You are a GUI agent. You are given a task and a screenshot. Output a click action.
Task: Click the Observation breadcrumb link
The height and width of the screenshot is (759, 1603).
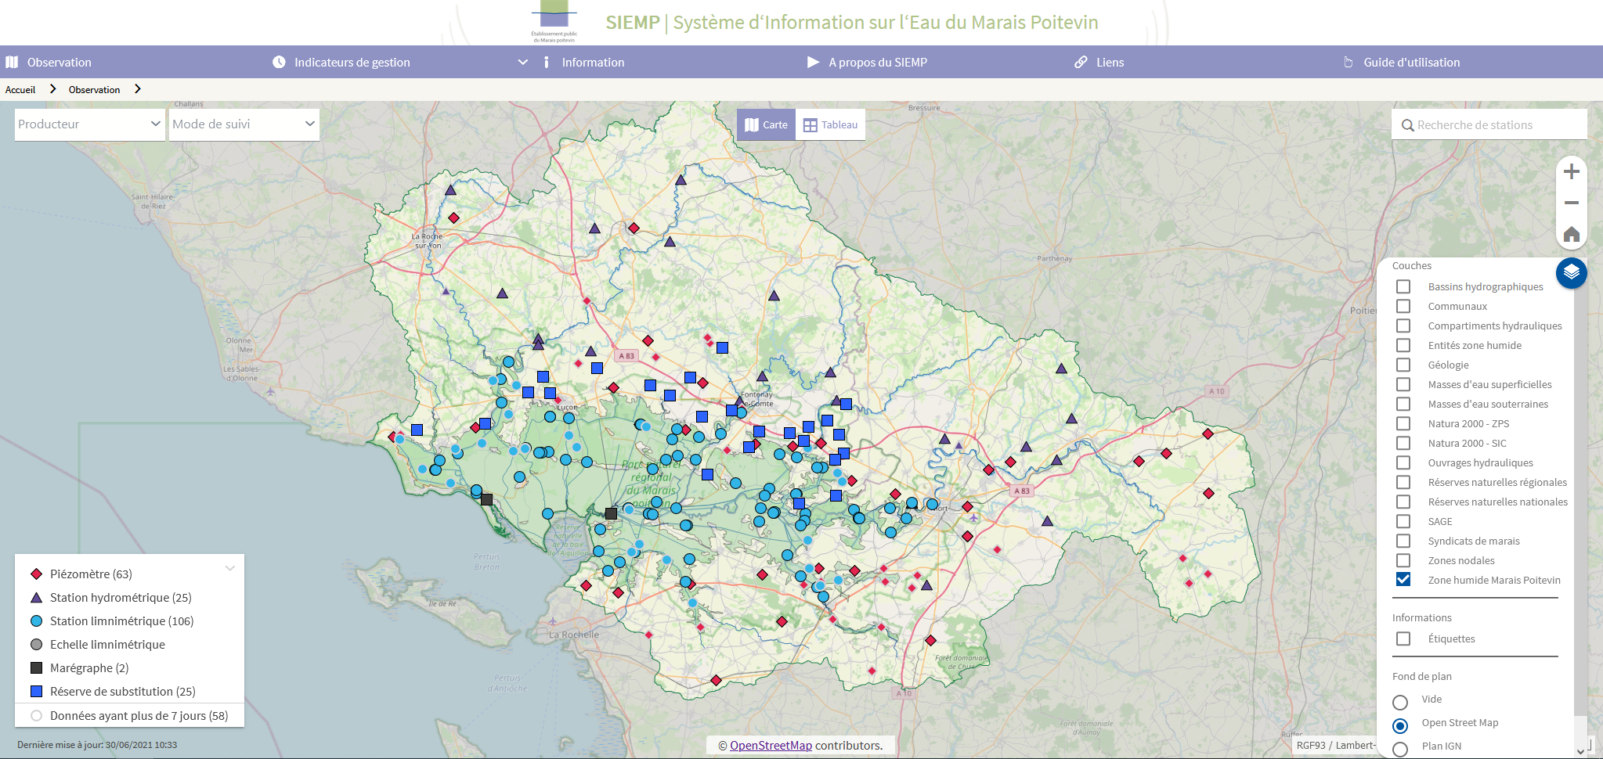[x=94, y=89]
